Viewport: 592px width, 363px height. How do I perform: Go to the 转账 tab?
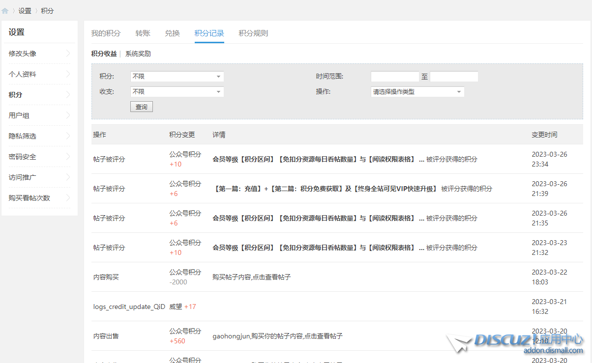click(x=143, y=33)
